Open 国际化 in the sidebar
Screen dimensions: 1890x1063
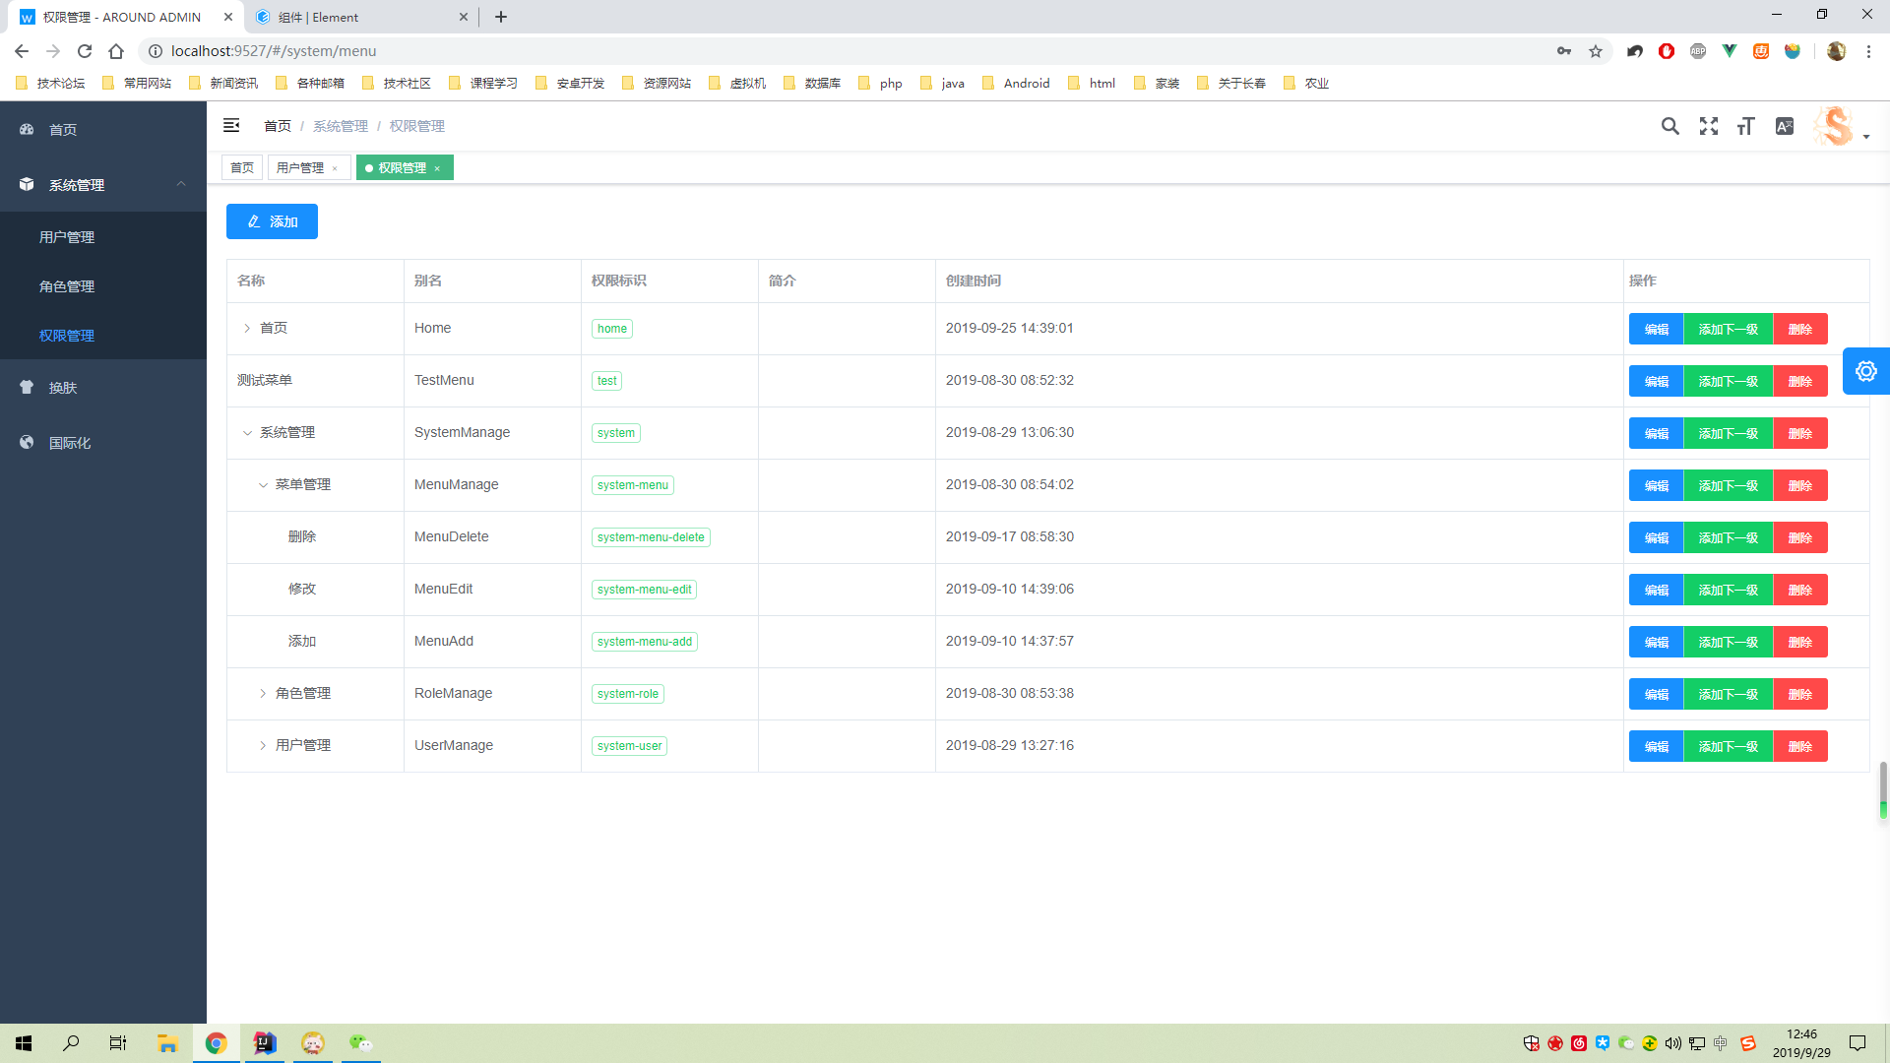(103, 443)
